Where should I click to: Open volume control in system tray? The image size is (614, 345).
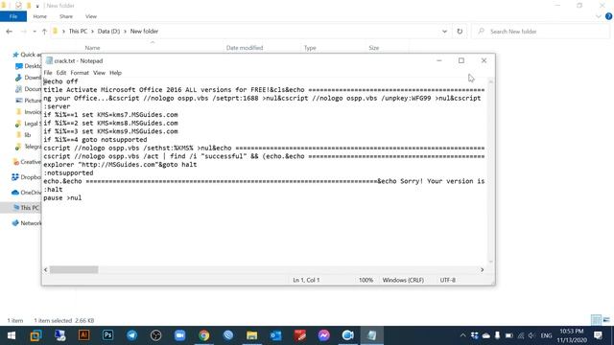click(x=531, y=335)
